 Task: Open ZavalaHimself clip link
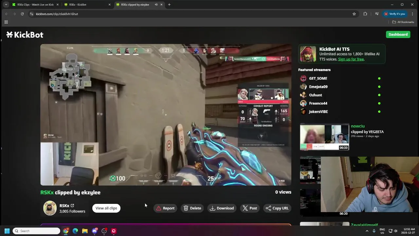[x=364, y=225]
